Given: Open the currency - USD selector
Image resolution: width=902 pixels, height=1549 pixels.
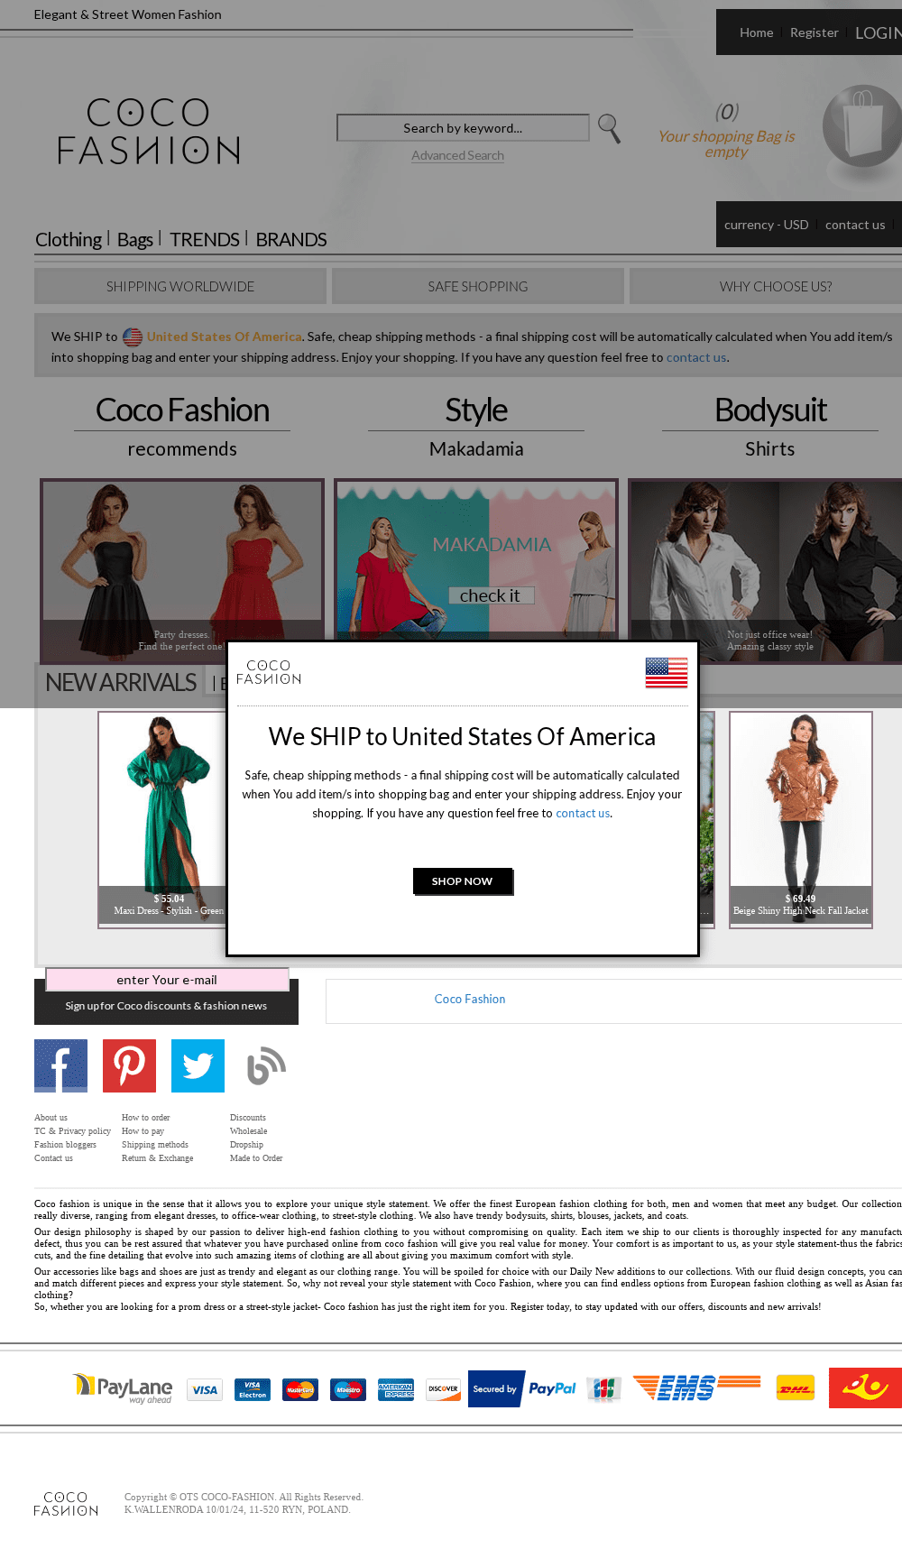Looking at the screenshot, I should [x=766, y=225].
